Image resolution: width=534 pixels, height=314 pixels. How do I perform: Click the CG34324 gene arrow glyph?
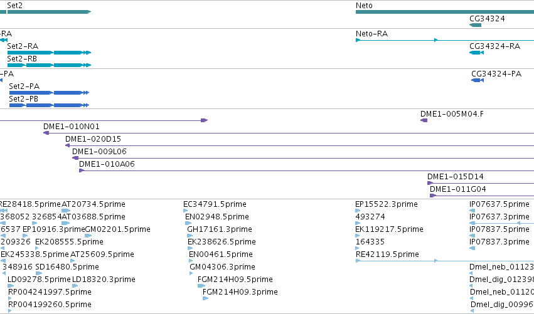tap(476, 25)
